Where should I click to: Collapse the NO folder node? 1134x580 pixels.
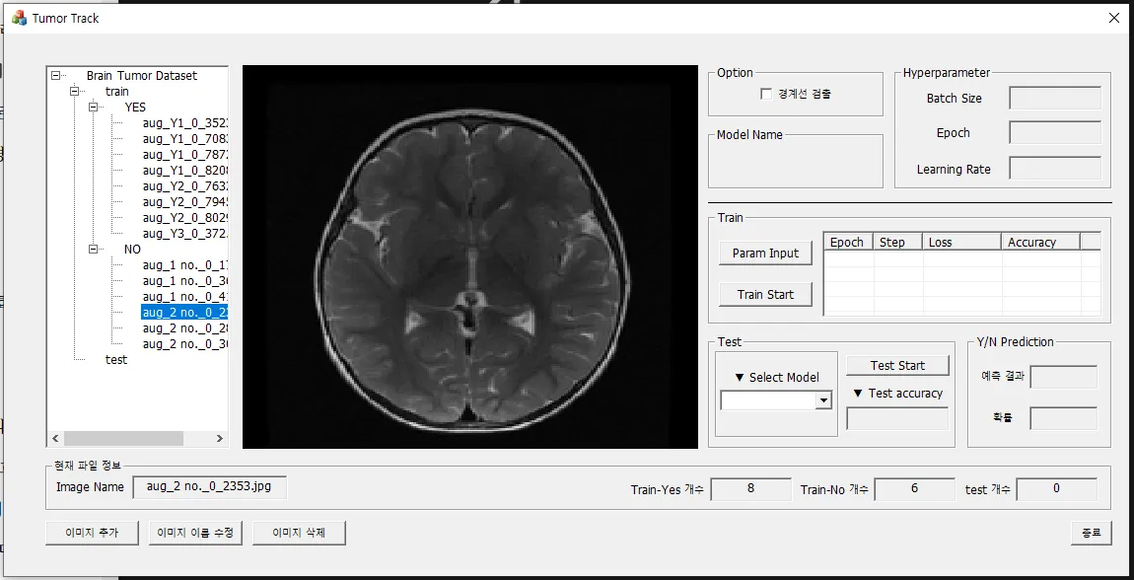click(x=94, y=249)
